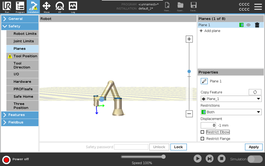Viewport: 265px width, 166px height.
Task: Click the rename pencil icon for Plane 1
Action: pos(204,81)
